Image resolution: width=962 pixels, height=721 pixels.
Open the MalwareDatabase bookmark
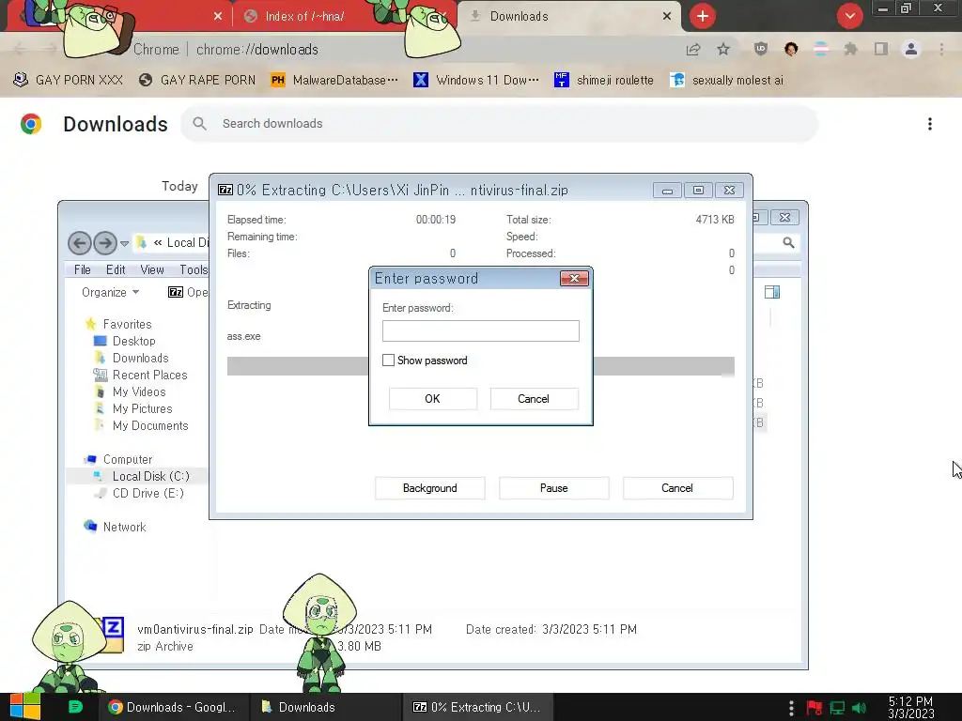click(x=335, y=81)
